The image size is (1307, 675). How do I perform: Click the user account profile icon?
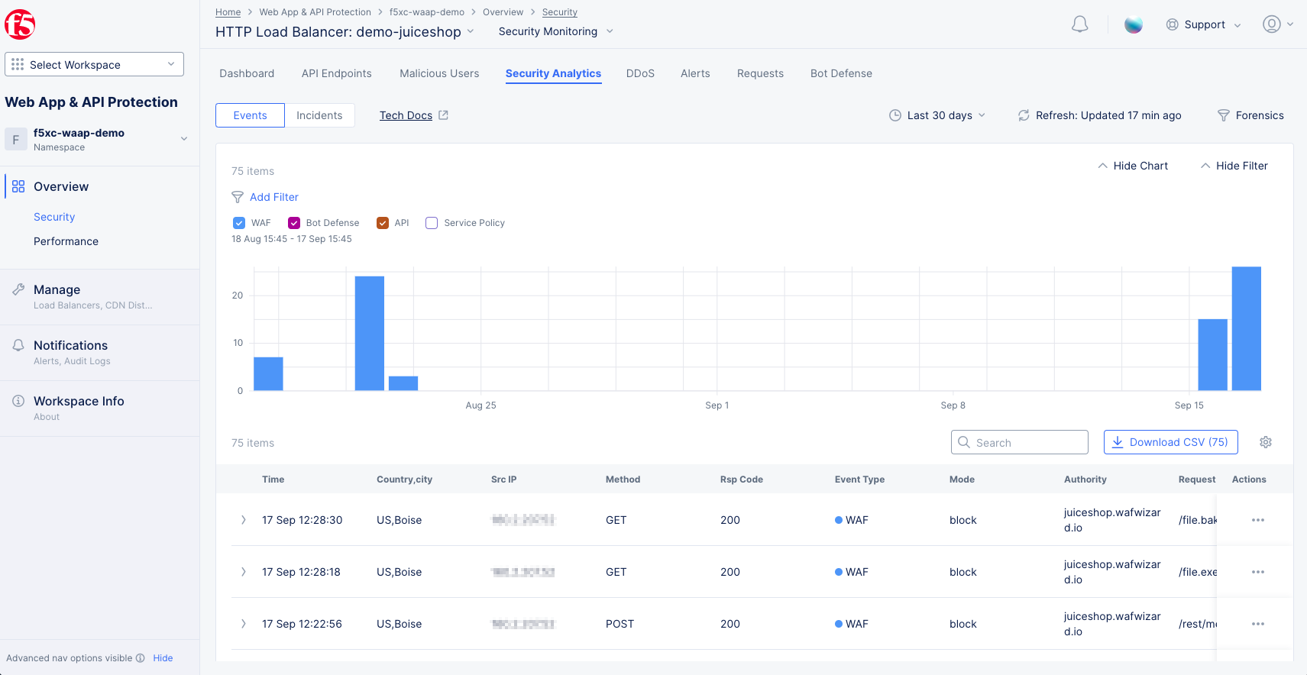(x=1271, y=24)
